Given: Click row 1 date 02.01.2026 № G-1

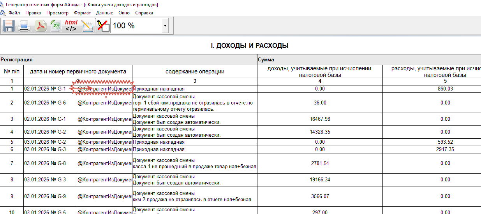Looking at the screenshot, I should click(50, 89).
